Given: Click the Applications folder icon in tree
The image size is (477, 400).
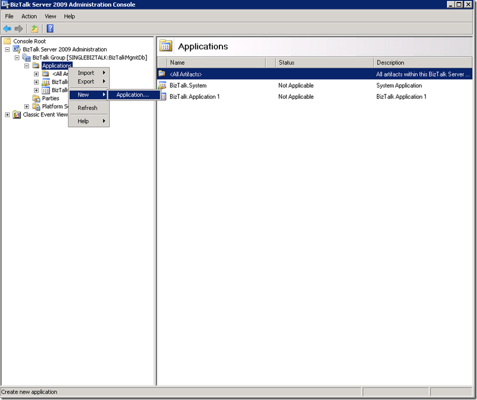Looking at the screenshot, I should click(36, 66).
